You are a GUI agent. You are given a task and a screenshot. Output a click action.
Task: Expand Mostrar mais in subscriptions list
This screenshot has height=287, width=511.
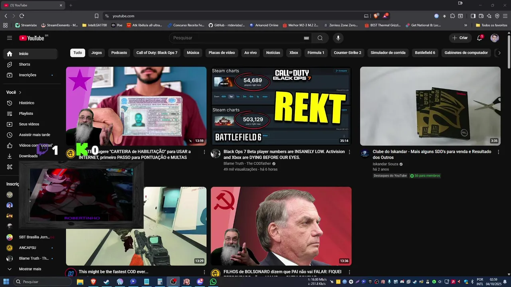tap(30, 269)
